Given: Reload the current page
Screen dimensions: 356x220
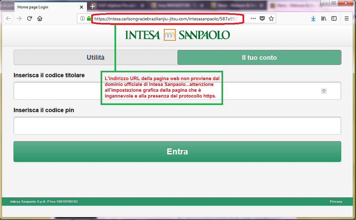Looking at the screenshot, I should (29, 19).
